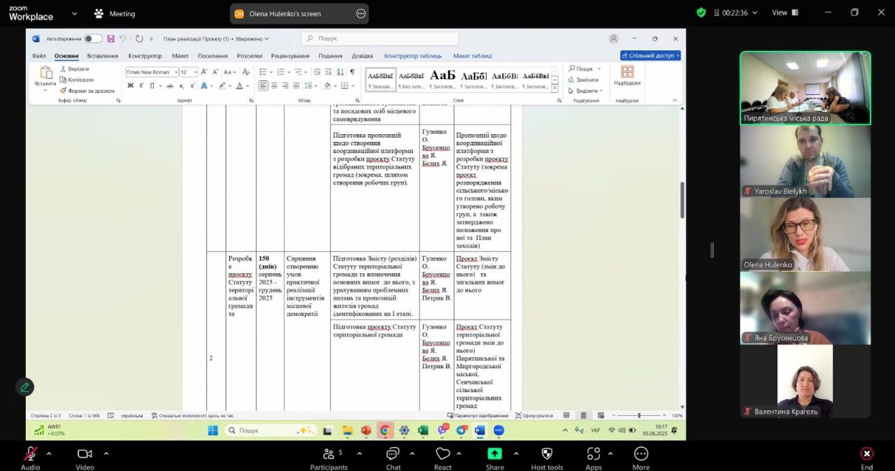895x471 pixels.
Task: Switch to the Вставлення ribbon tab
Action: tap(103, 56)
